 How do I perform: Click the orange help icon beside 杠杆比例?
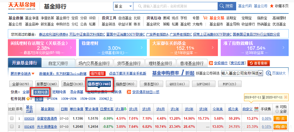[x=28, y=99]
